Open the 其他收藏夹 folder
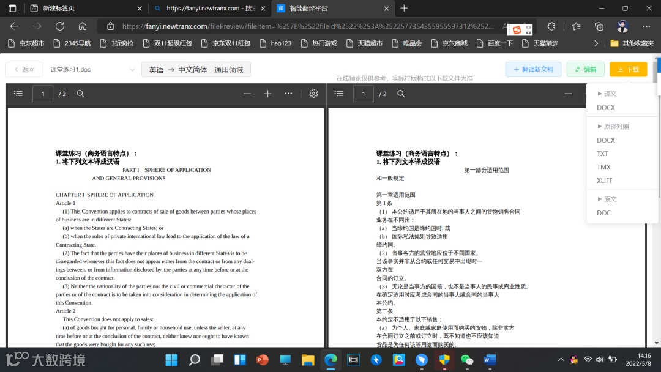 pyautogui.click(x=632, y=43)
